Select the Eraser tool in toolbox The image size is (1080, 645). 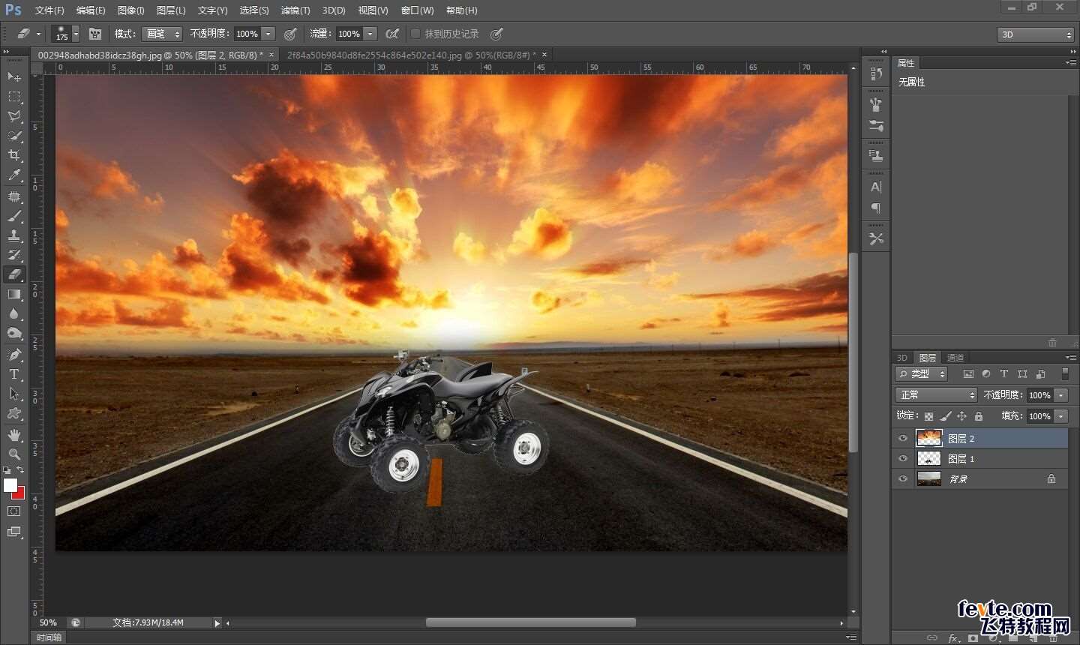pyautogui.click(x=14, y=274)
